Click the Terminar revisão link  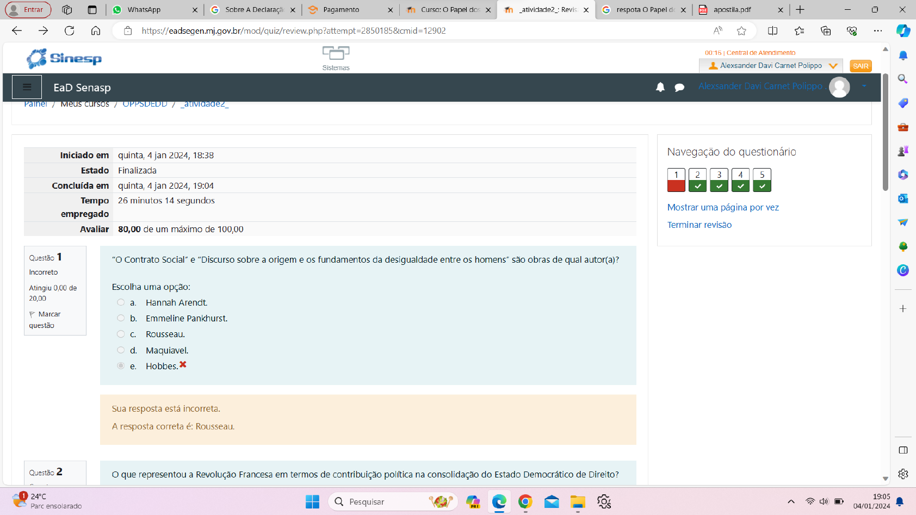pos(699,225)
